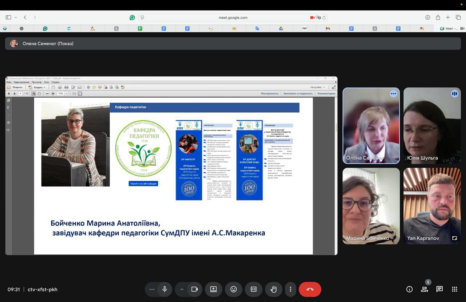Click the meet.google.com address bar
This screenshot has width=466, height=302.
(233, 17)
